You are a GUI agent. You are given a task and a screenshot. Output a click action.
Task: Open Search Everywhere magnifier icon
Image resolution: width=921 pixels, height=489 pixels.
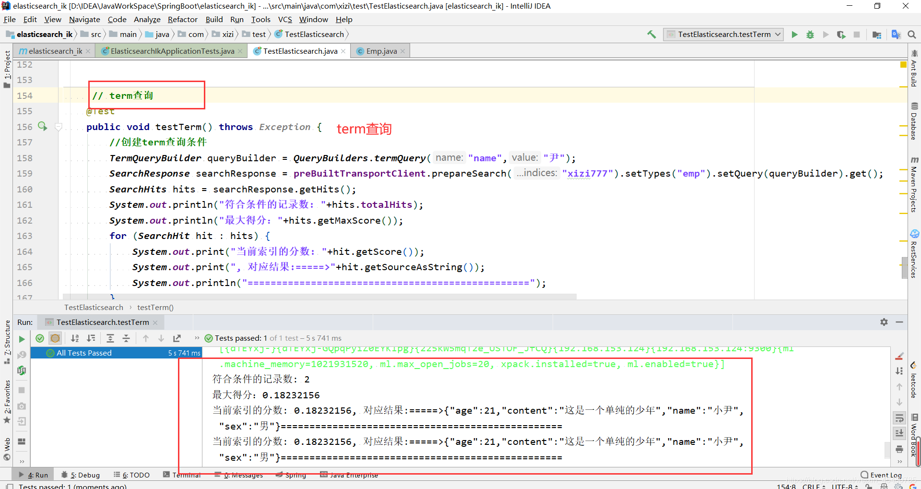[x=912, y=34]
